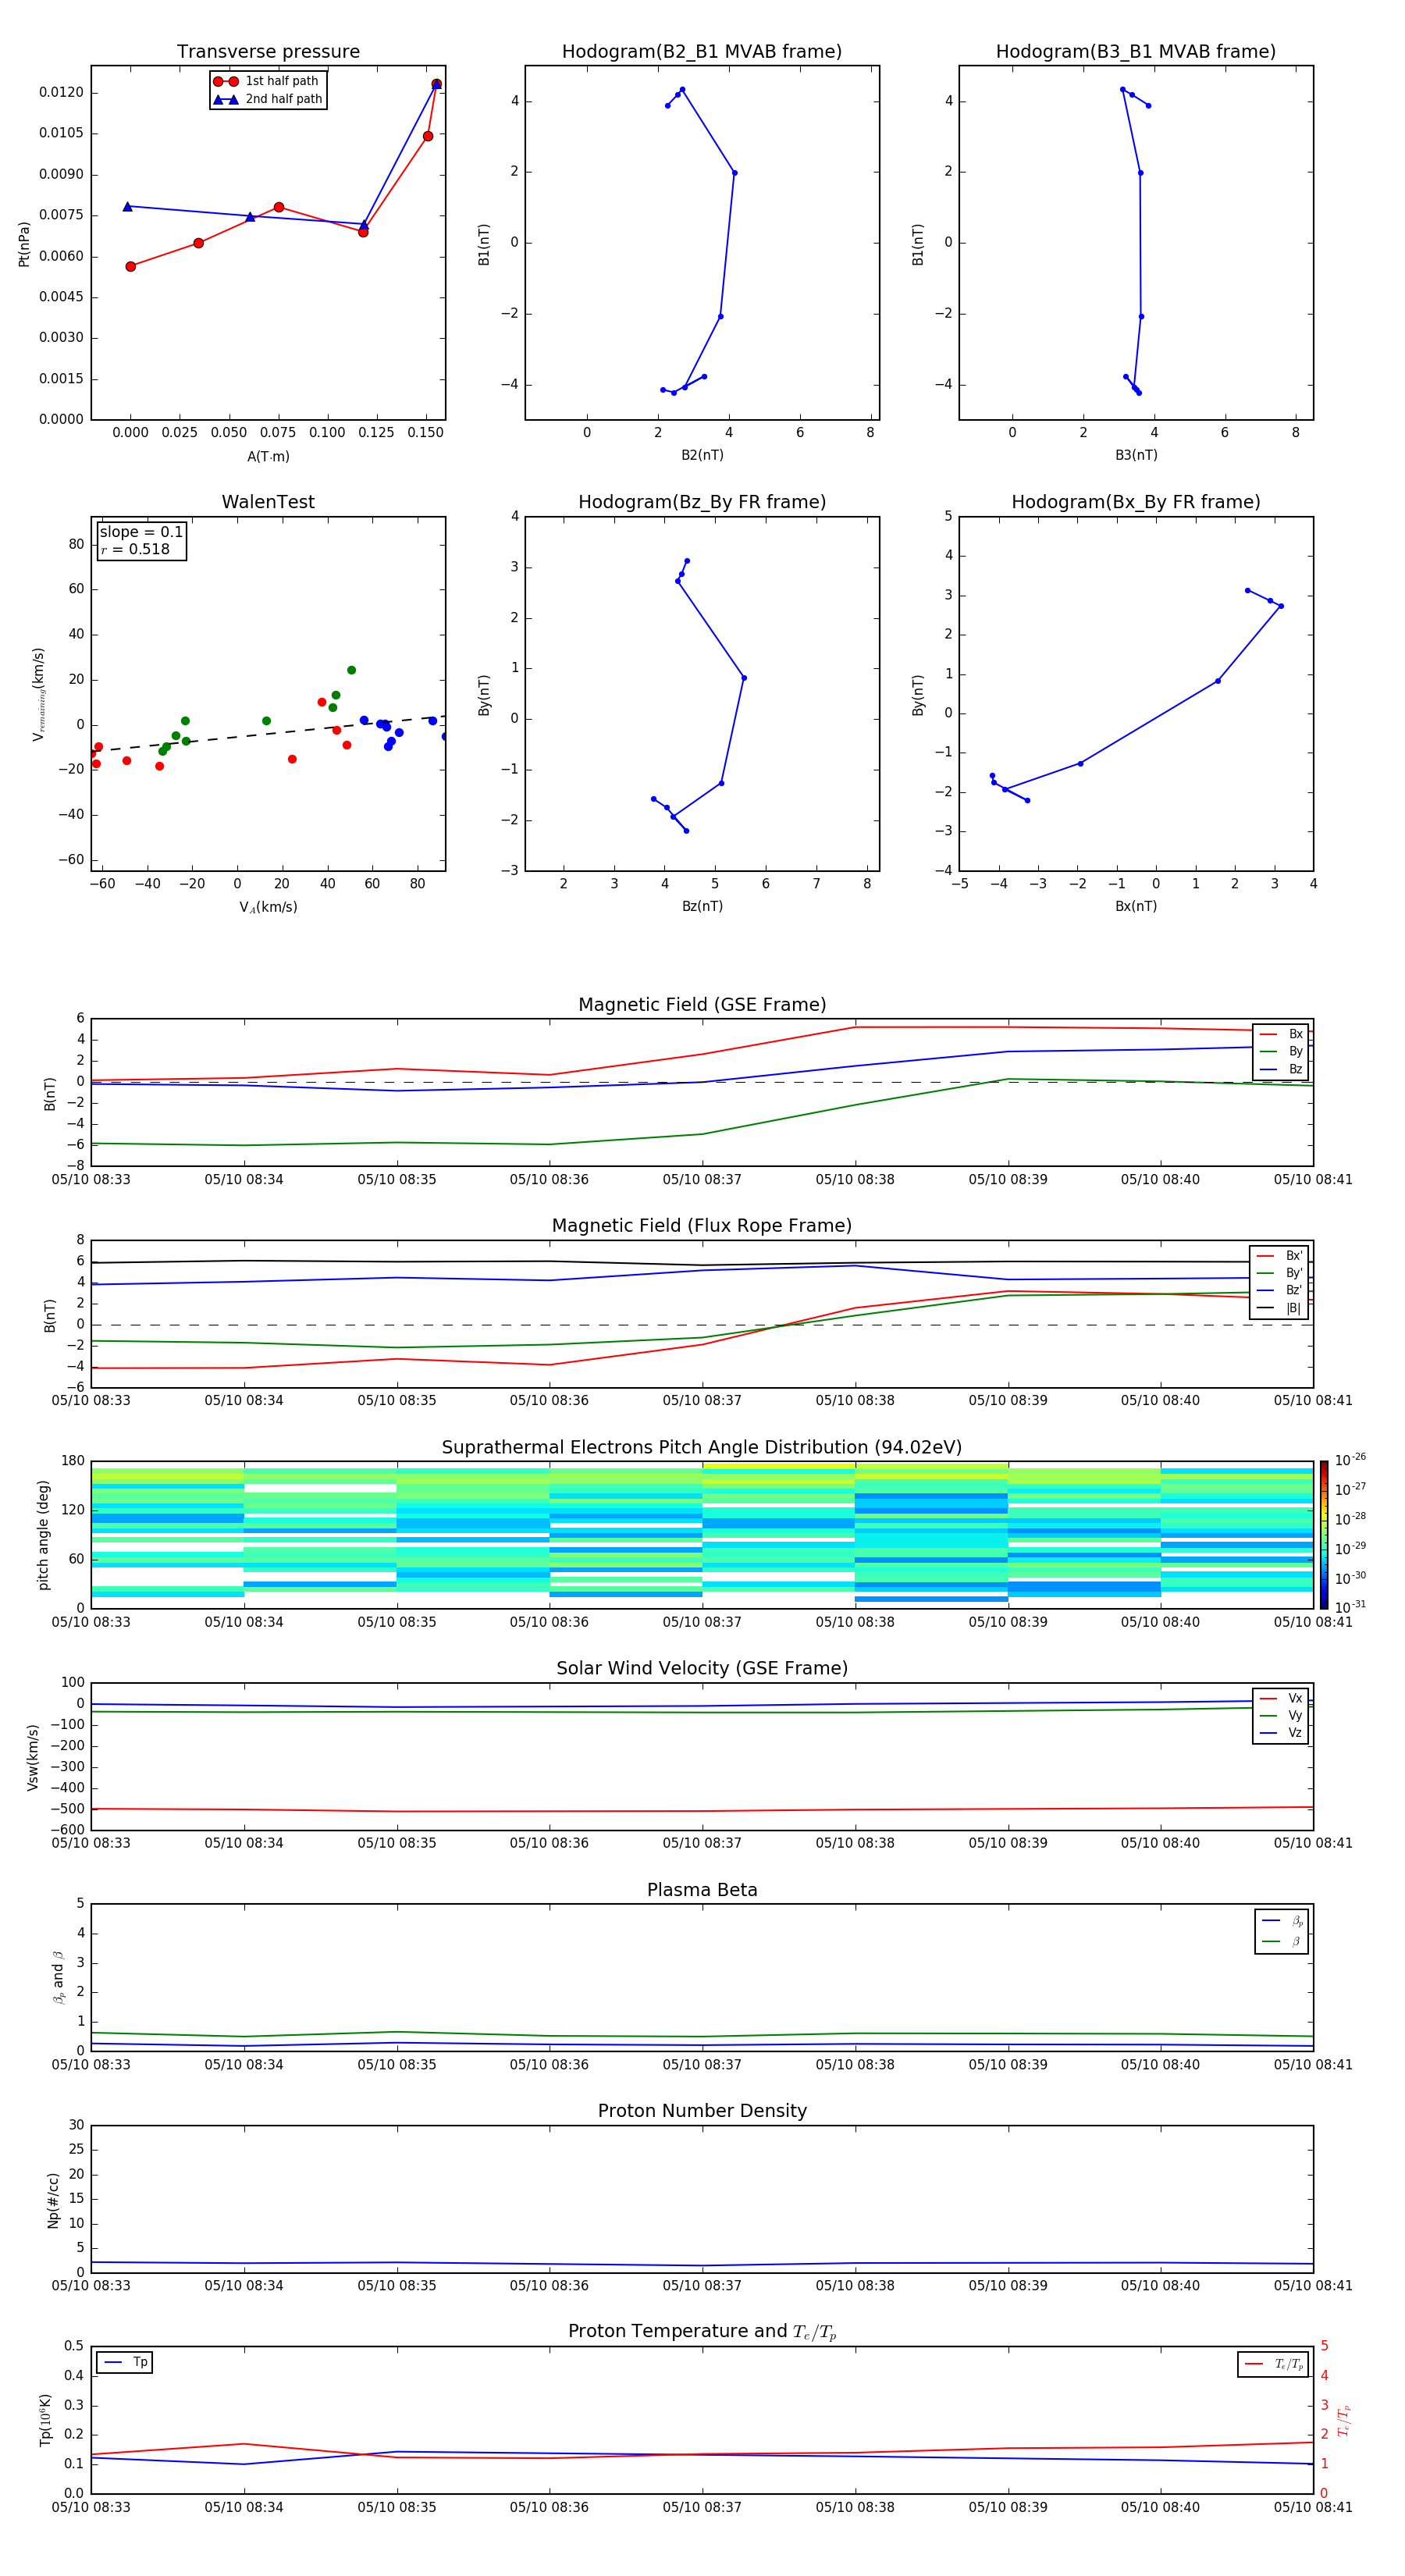Select the β entry in Plasma Beta legend
The width and height of the screenshot is (1405, 2576).
pyautogui.click(x=1282, y=1941)
